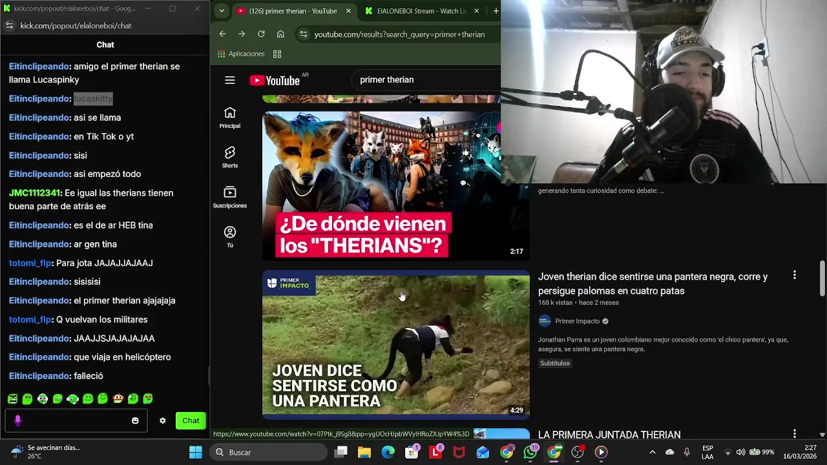
Task: Open the Joven dice sentirse pantera thumbnail
Action: (395, 345)
